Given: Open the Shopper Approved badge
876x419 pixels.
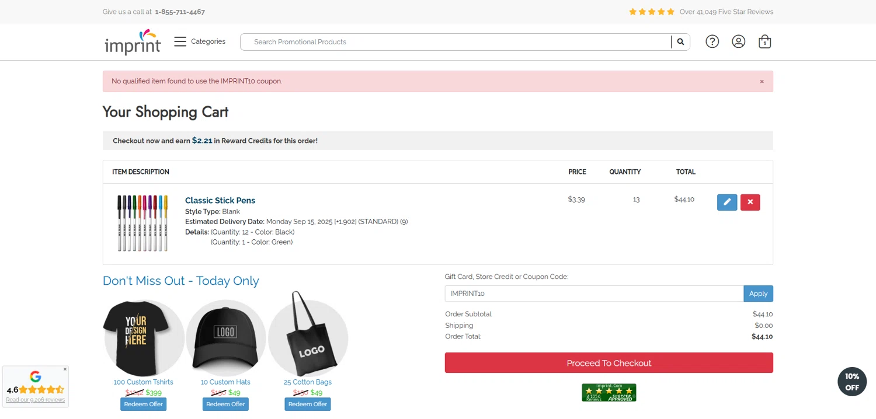Looking at the screenshot, I should (x=609, y=393).
